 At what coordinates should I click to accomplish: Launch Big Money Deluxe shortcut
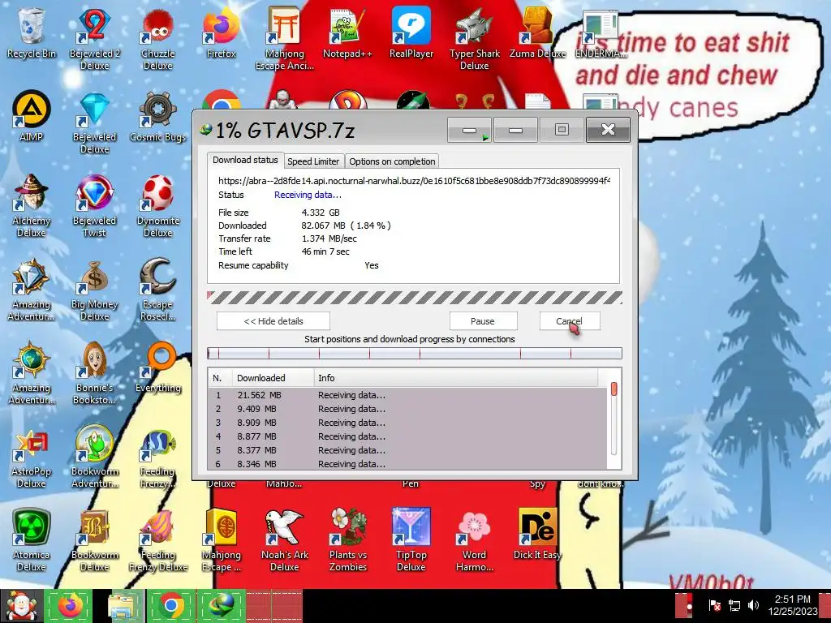(x=95, y=290)
